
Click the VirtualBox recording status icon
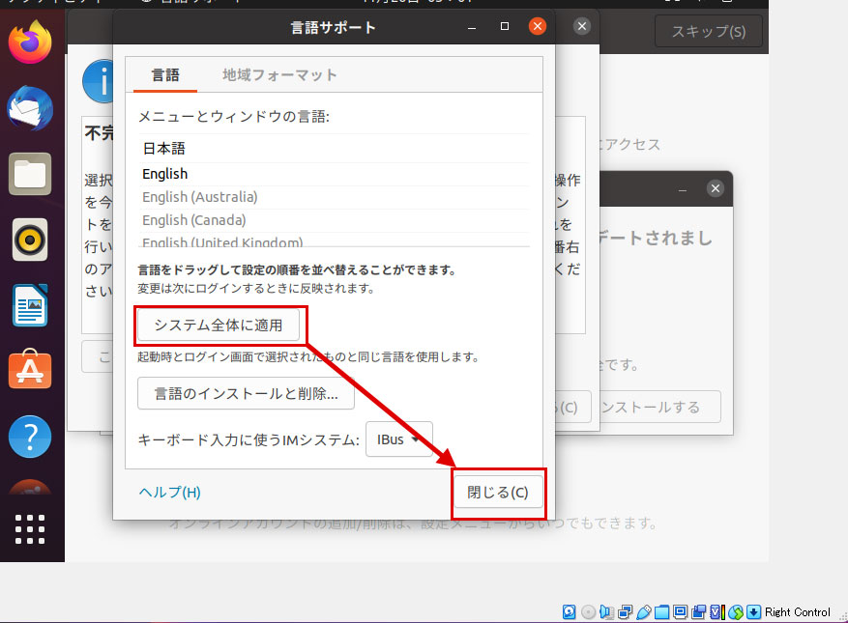699,611
